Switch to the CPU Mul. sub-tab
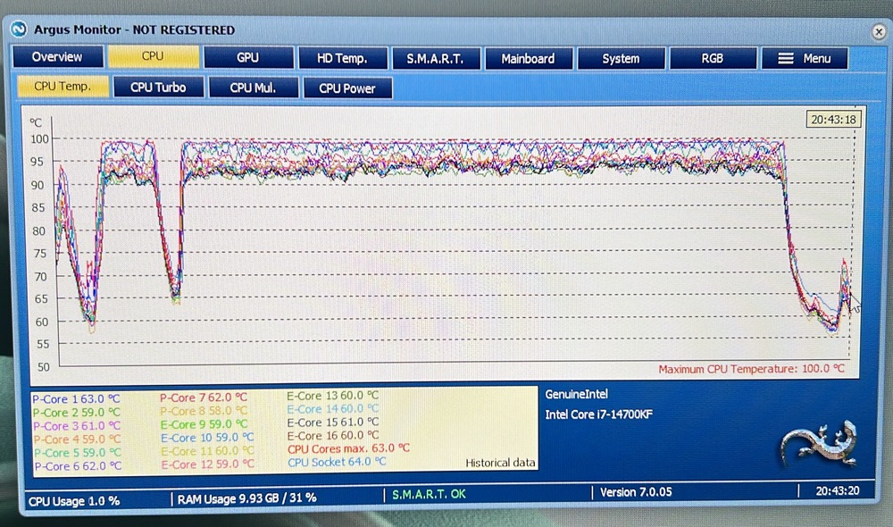 [253, 88]
